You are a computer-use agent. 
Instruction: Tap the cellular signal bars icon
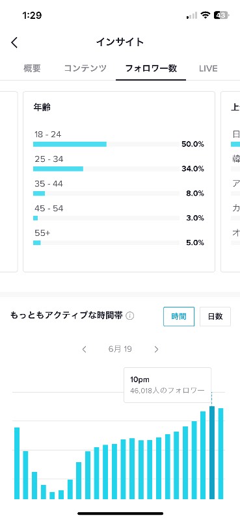click(193, 15)
